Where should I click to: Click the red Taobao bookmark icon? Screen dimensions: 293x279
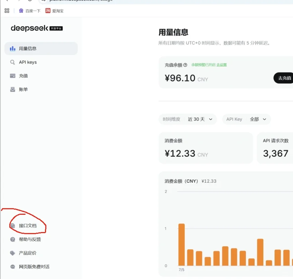click(x=48, y=11)
